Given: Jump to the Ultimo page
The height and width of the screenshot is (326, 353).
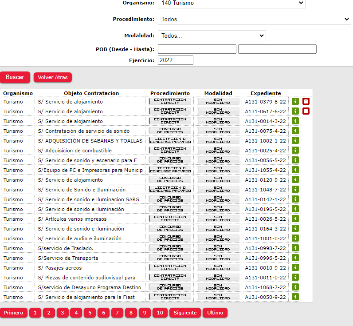Looking at the screenshot, I should (x=215, y=313).
